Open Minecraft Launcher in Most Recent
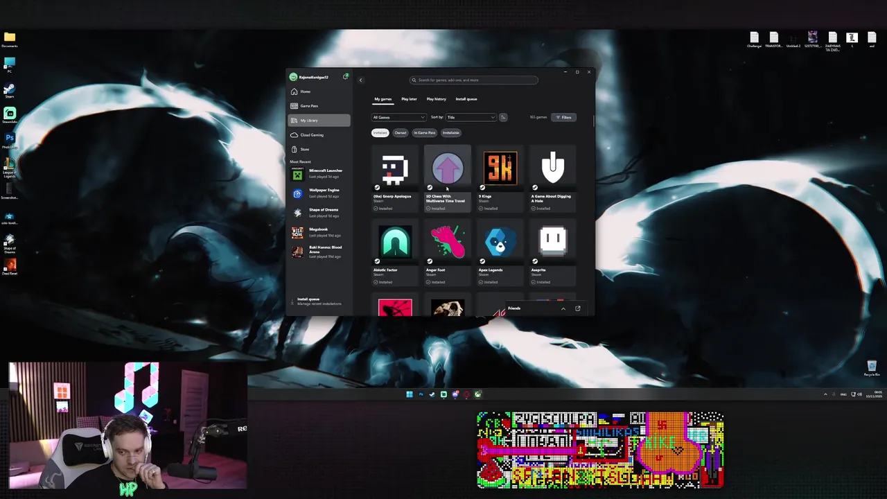887x499 pixels. click(x=319, y=173)
